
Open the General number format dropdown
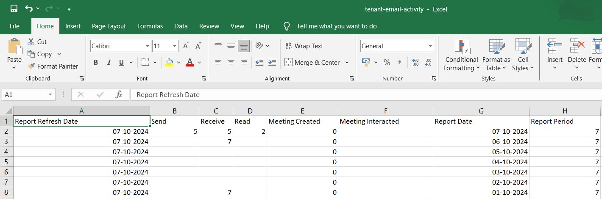pos(430,46)
